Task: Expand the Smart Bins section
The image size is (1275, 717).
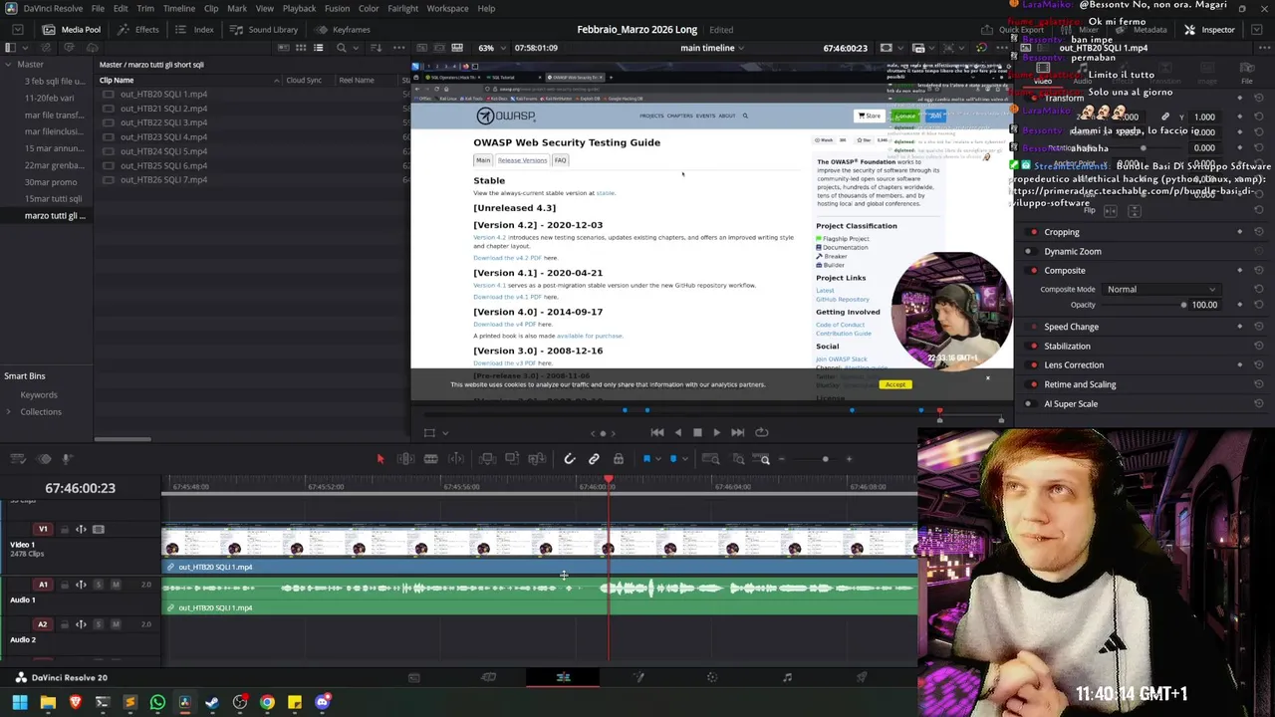Action: (x=24, y=375)
